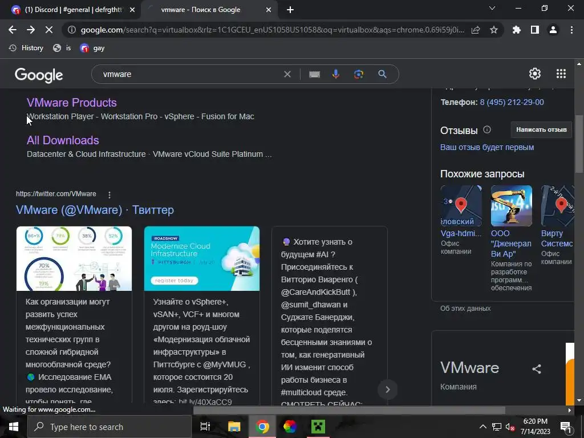Image resolution: width=584 pixels, height=438 pixels.
Task: Open ООО Дженерал Ви Ар related query
Action: [x=512, y=238]
